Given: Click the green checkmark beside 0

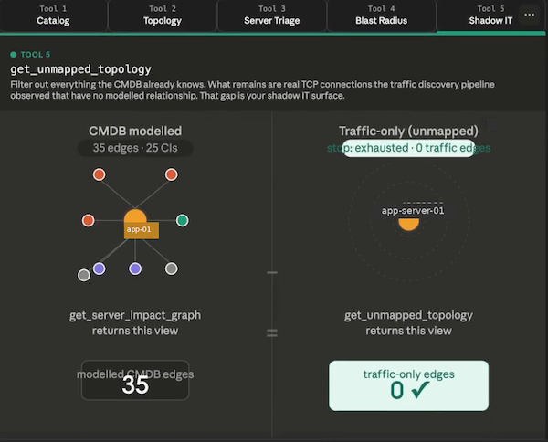Looking at the screenshot, I should (421, 390).
